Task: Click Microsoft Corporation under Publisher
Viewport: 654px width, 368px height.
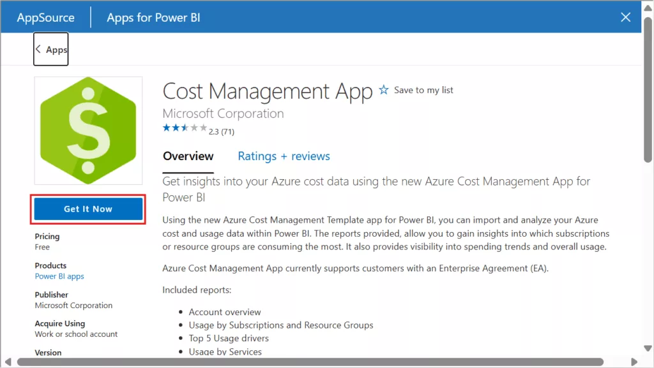Action: tap(74, 305)
